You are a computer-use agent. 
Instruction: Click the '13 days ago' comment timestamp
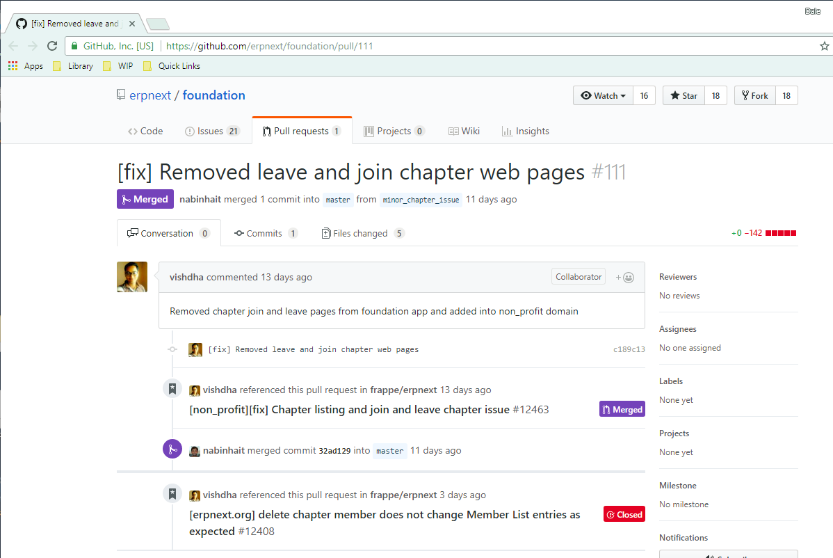click(286, 278)
